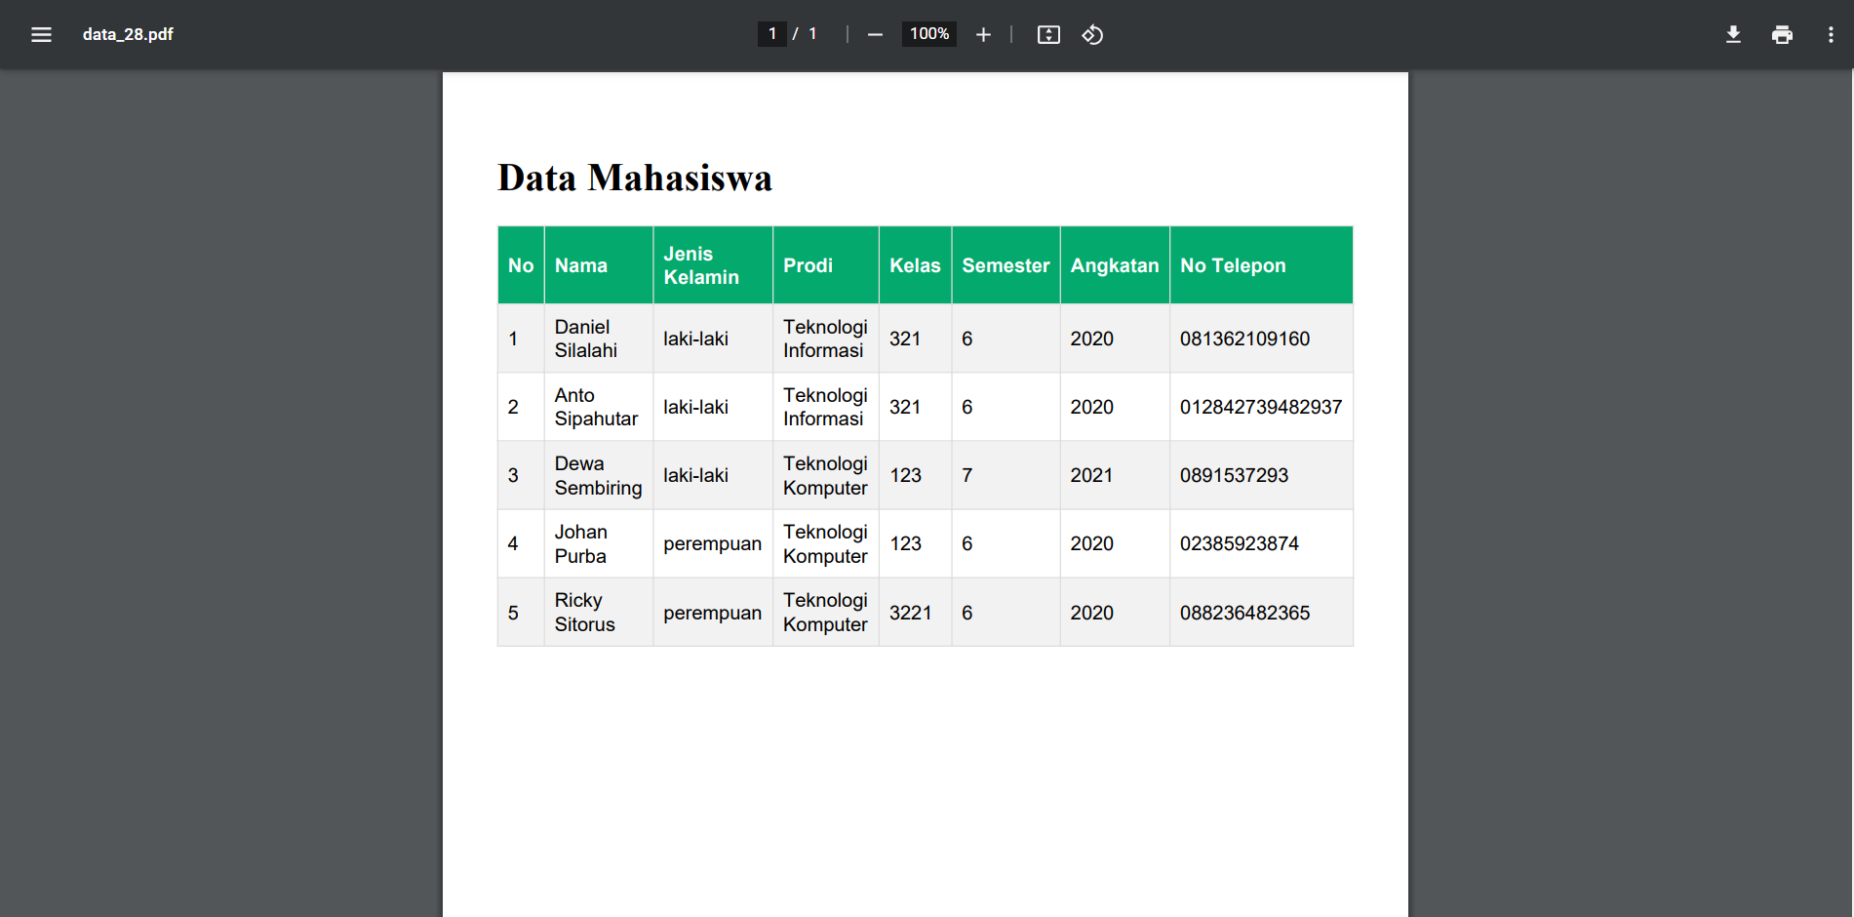
Task: Download data_28.pdf
Action: pos(1734,34)
